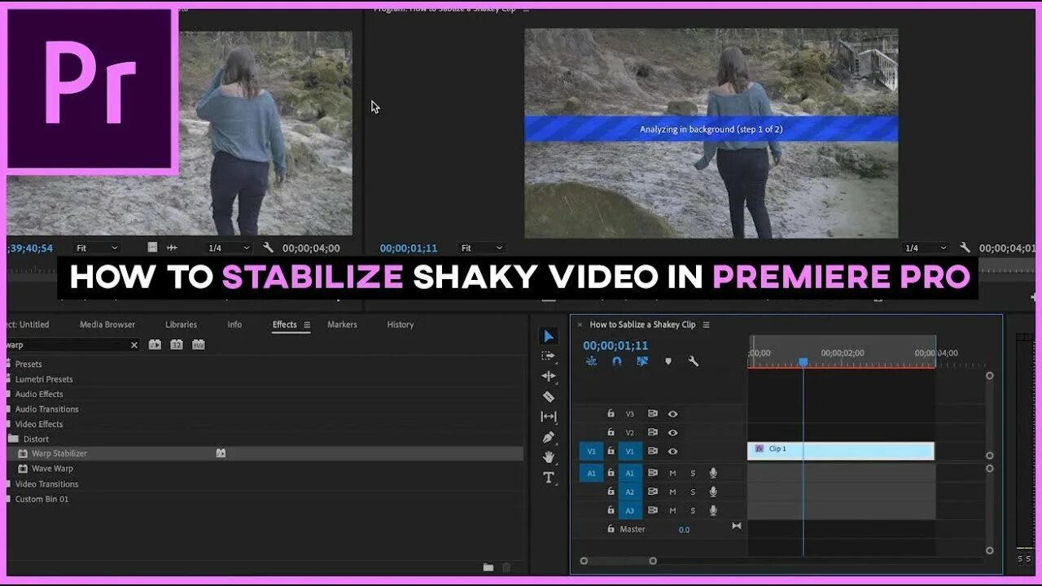Select the Track Select Forward tool
Screen dimensions: 1042x586
click(549, 356)
